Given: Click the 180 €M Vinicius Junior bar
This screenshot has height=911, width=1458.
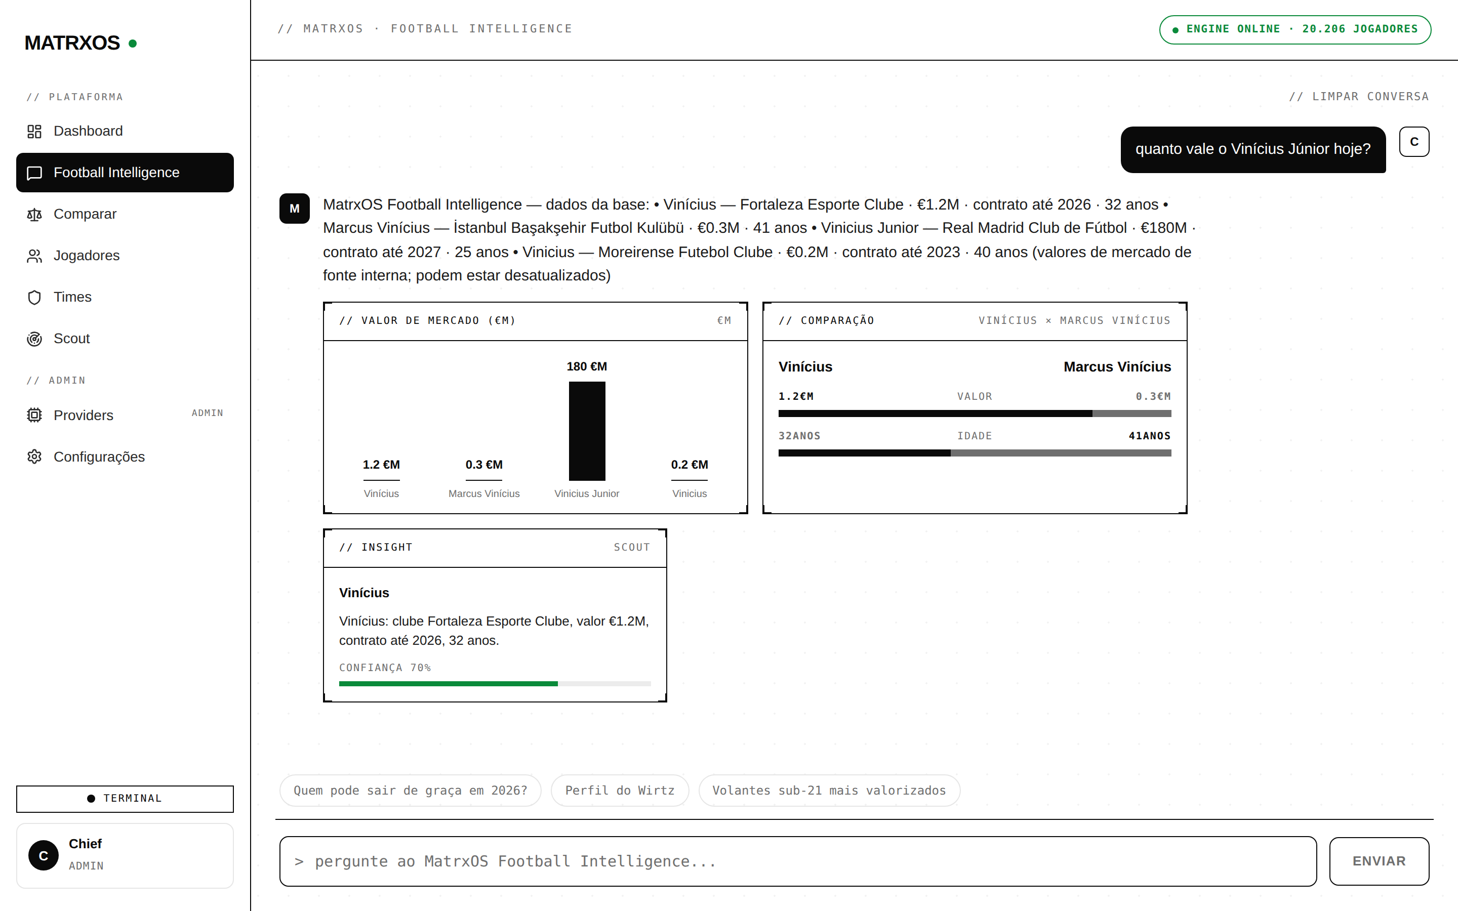Looking at the screenshot, I should click(x=587, y=431).
